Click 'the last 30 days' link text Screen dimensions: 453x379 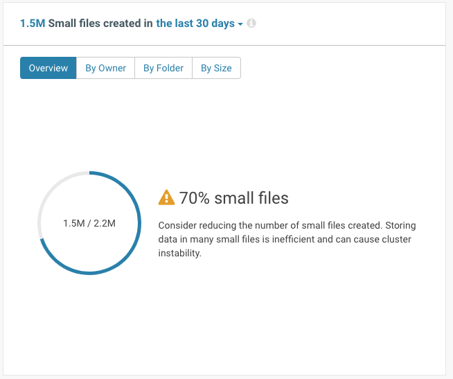click(195, 24)
